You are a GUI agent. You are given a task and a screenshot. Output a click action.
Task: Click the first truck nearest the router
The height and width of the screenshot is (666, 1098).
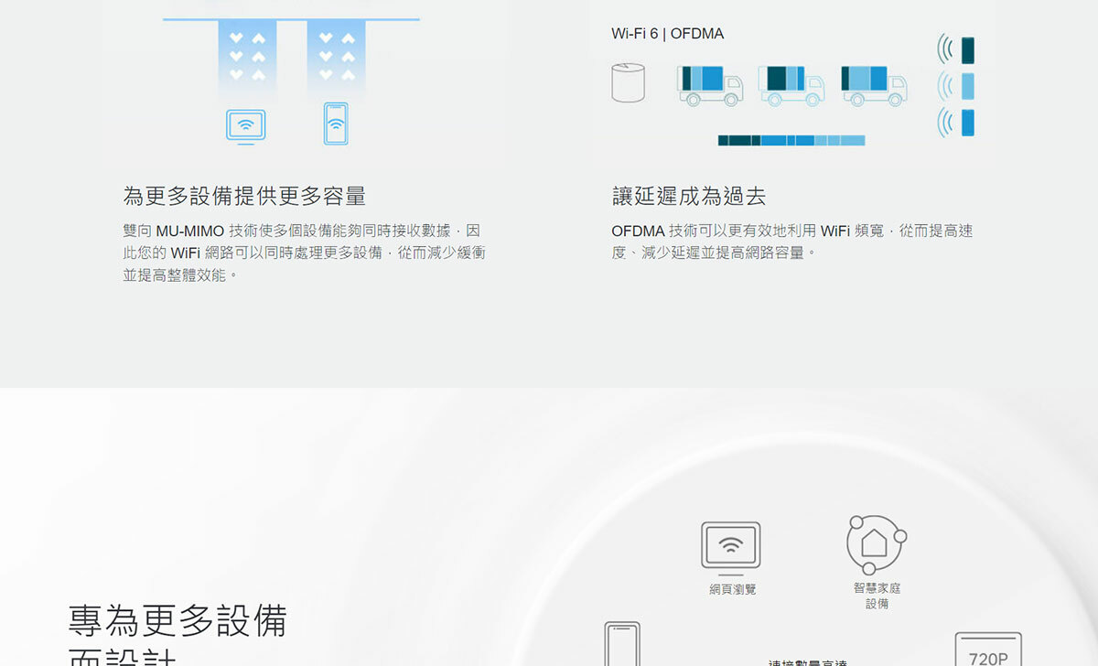(x=709, y=84)
